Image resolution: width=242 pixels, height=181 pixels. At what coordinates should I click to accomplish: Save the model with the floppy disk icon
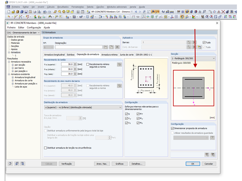[26, 12]
